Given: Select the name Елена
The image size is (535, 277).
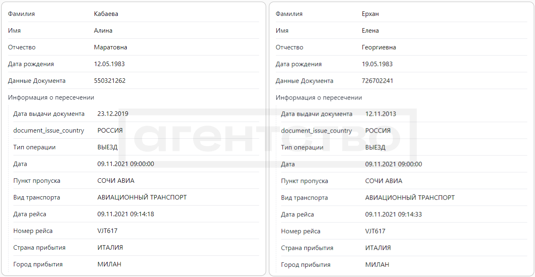Looking at the screenshot, I should click(x=370, y=31).
